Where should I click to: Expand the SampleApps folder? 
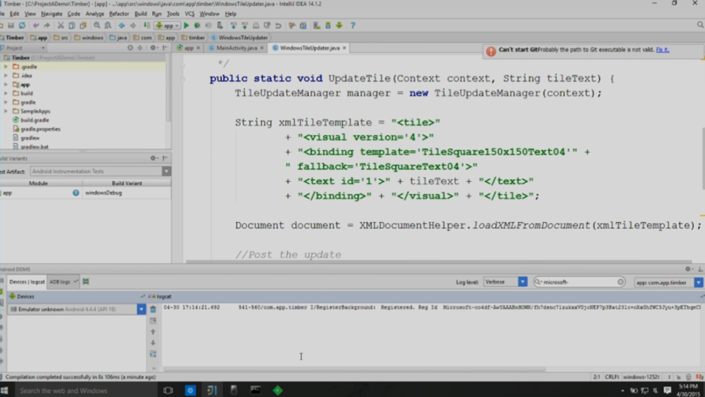tap(6, 111)
